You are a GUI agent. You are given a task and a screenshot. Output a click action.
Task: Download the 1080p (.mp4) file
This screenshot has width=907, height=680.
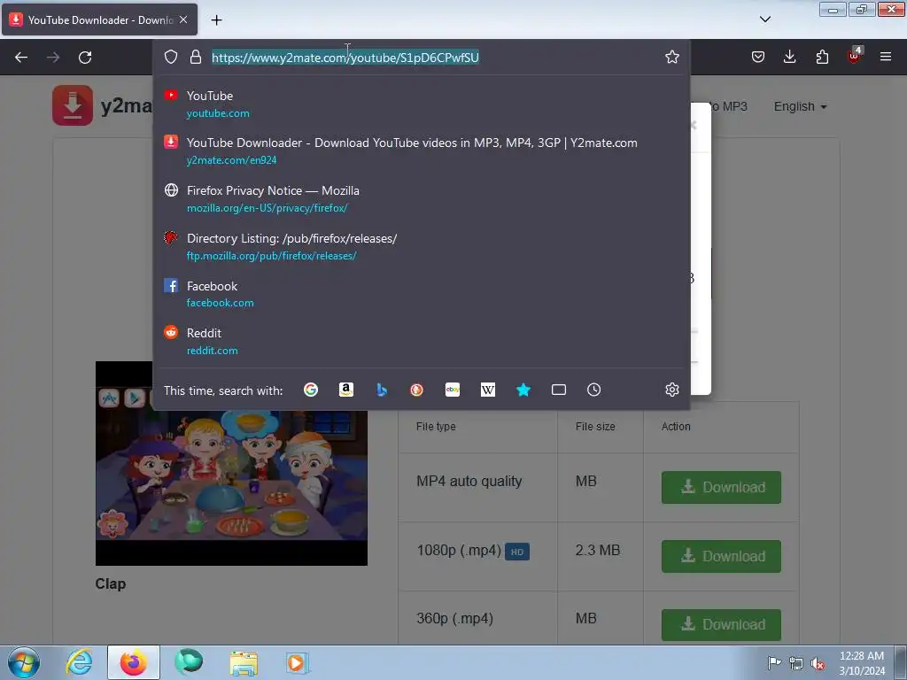click(x=721, y=556)
